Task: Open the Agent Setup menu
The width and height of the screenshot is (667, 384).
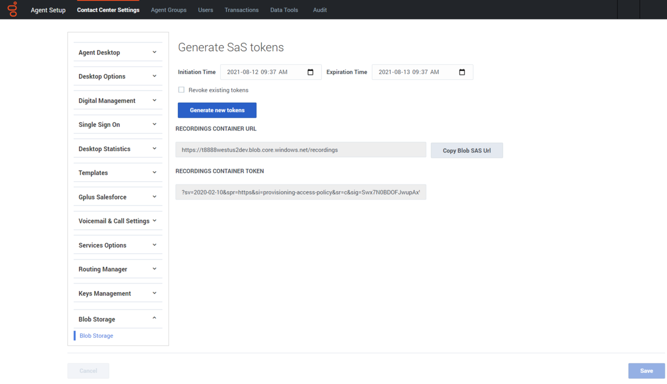Action: pos(48,10)
